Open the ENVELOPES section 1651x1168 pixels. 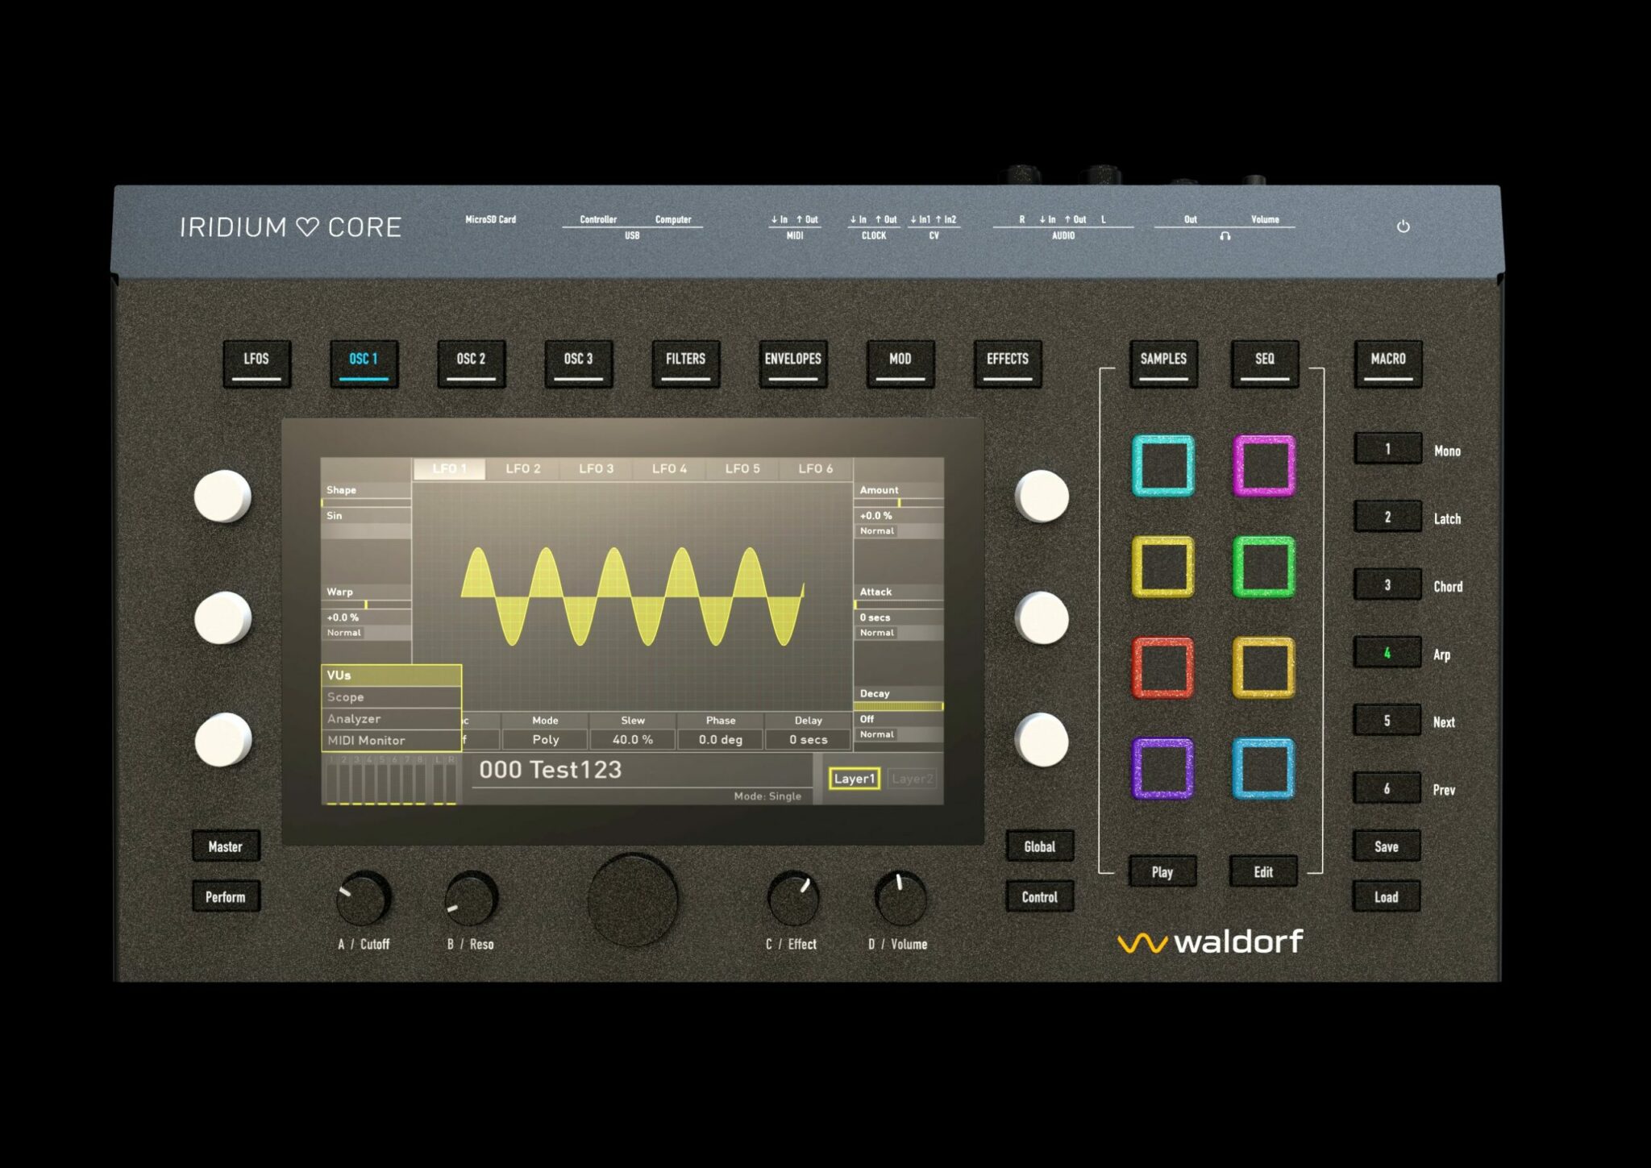(792, 364)
